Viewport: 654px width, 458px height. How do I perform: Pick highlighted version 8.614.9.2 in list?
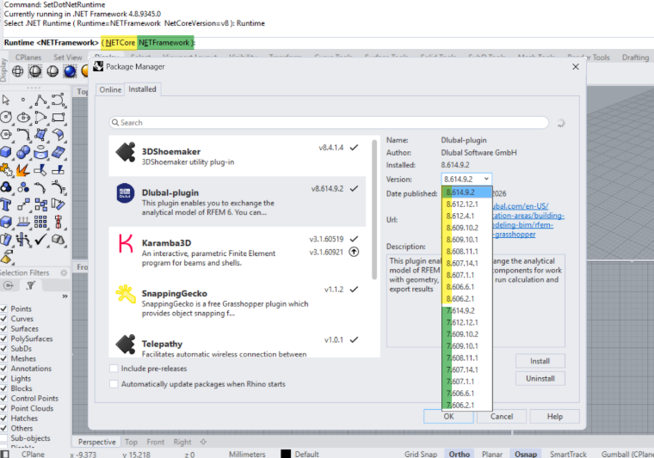(x=466, y=192)
